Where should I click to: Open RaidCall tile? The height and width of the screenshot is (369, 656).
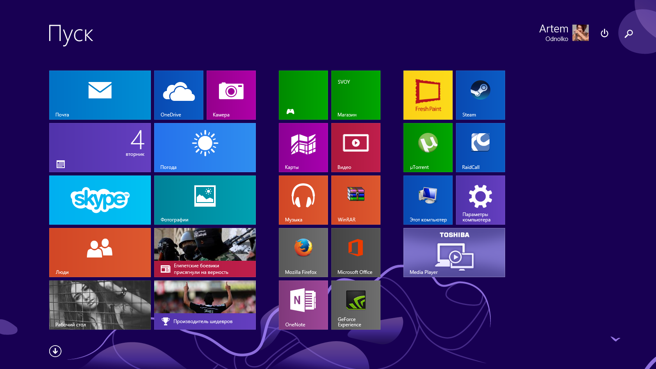coord(480,148)
